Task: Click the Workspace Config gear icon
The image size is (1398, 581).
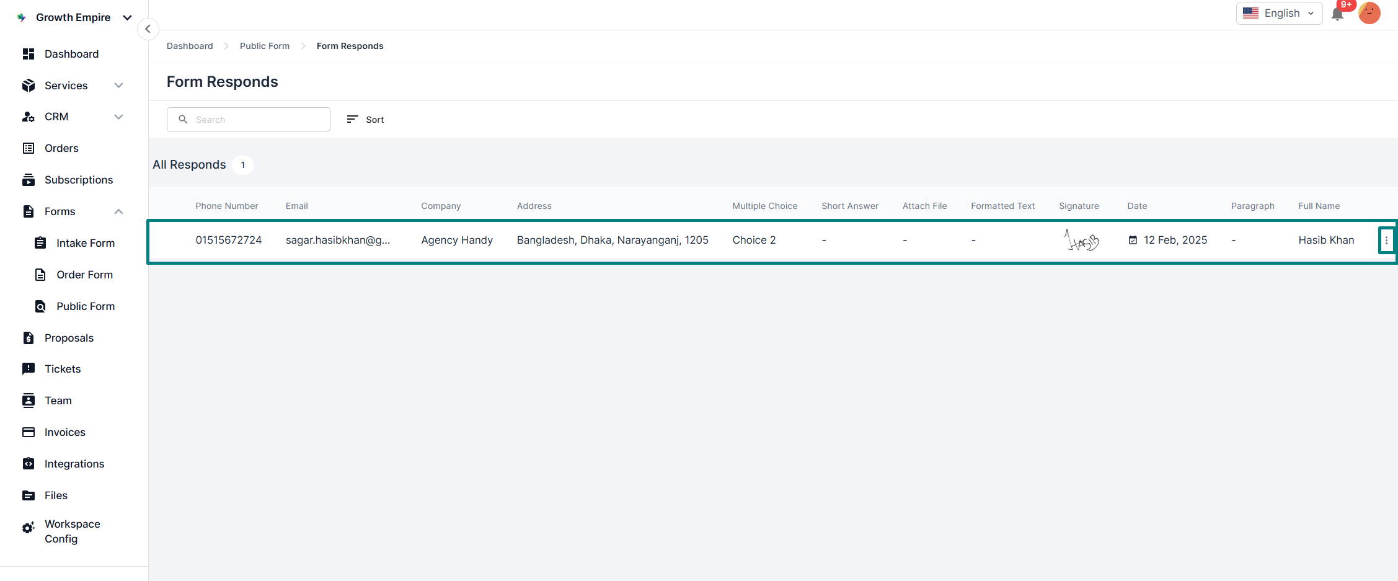Action: tap(29, 528)
